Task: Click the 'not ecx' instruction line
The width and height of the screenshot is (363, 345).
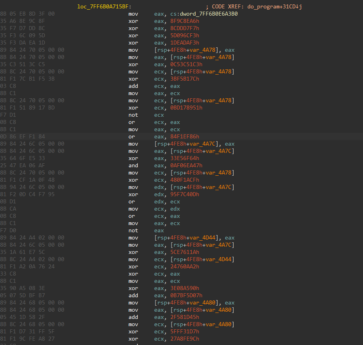Action: click(x=141, y=115)
